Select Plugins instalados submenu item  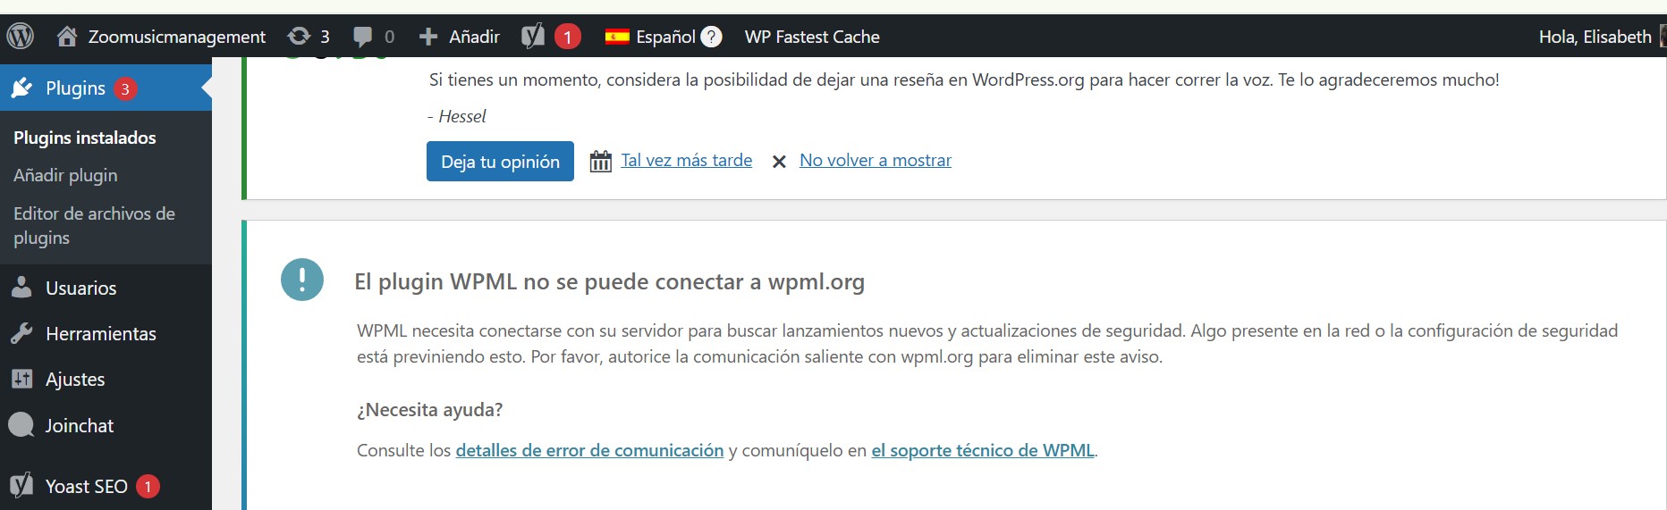(x=85, y=138)
